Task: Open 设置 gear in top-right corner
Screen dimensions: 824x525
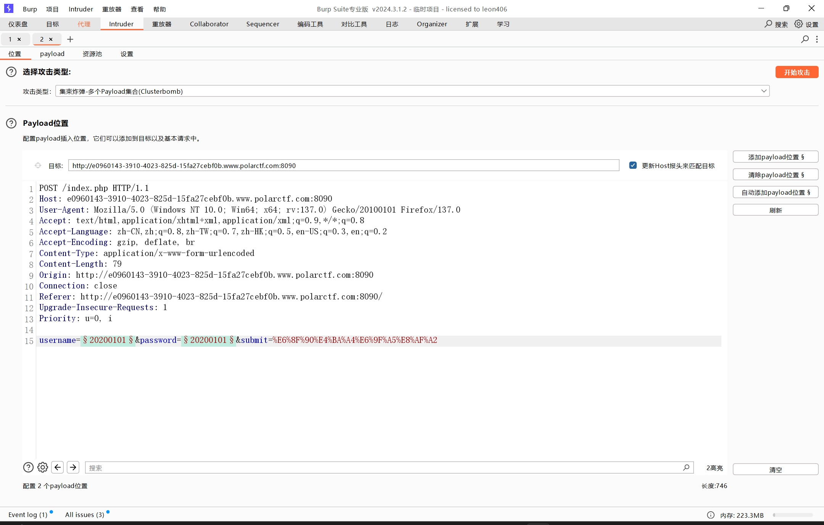Action: [798, 24]
